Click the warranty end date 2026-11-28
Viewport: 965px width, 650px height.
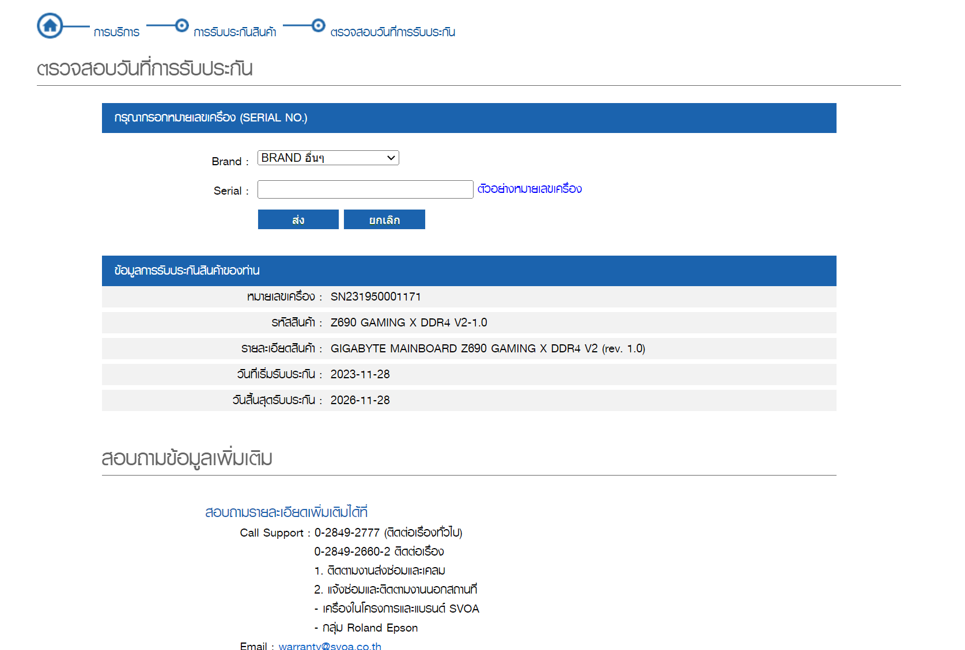360,400
